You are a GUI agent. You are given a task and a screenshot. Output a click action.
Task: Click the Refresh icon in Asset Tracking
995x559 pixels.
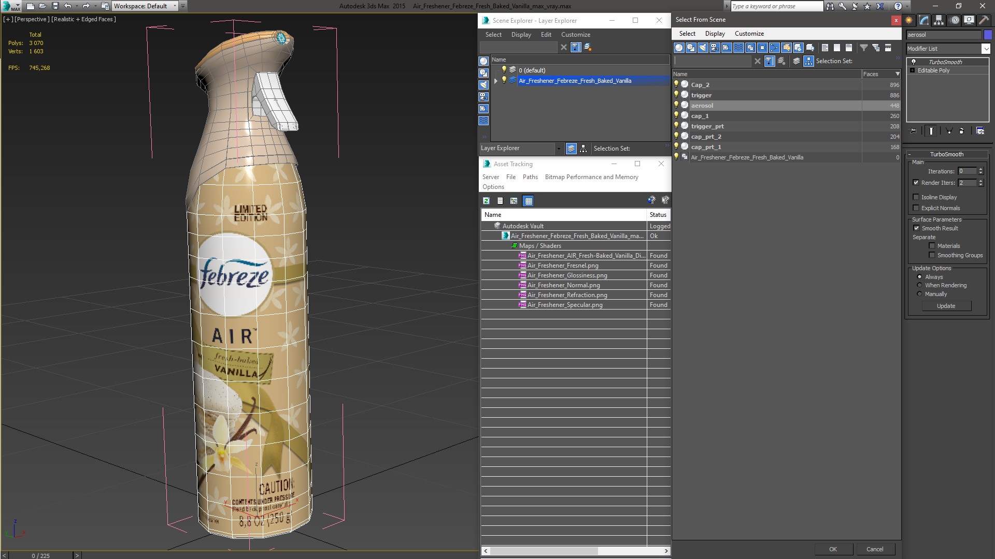pyautogui.click(x=486, y=201)
